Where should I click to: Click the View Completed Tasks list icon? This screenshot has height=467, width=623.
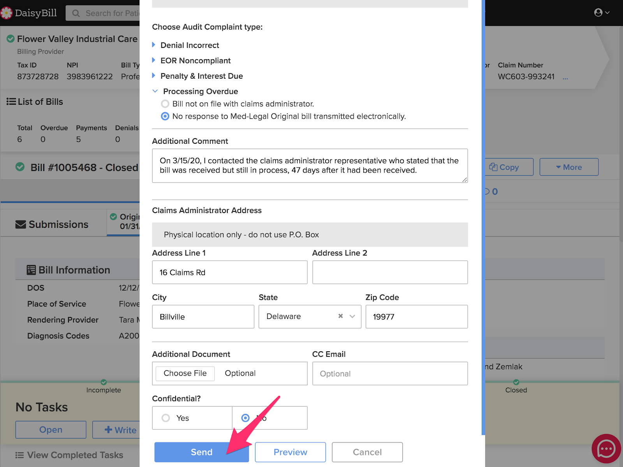pyautogui.click(x=19, y=455)
